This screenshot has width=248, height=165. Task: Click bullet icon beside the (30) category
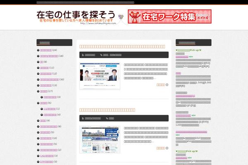(38, 80)
